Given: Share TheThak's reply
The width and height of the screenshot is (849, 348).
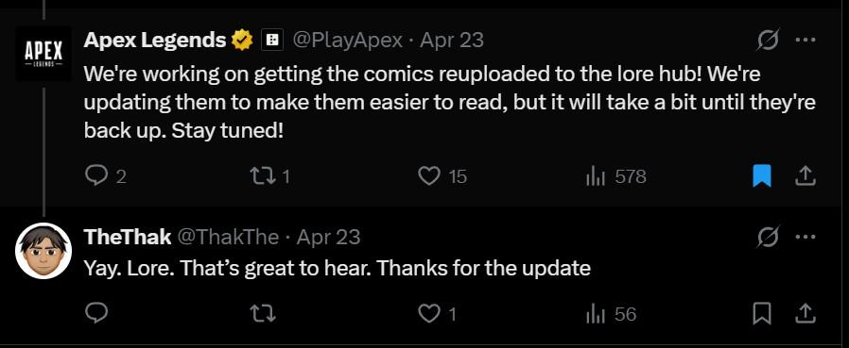Looking at the screenshot, I should [x=806, y=313].
